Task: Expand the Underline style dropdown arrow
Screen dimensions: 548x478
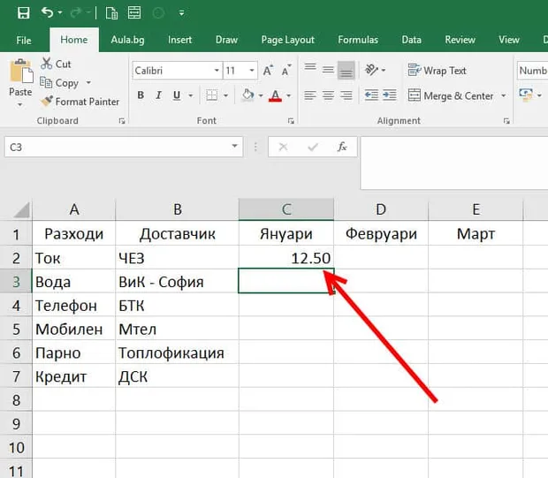Action: (190, 95)
